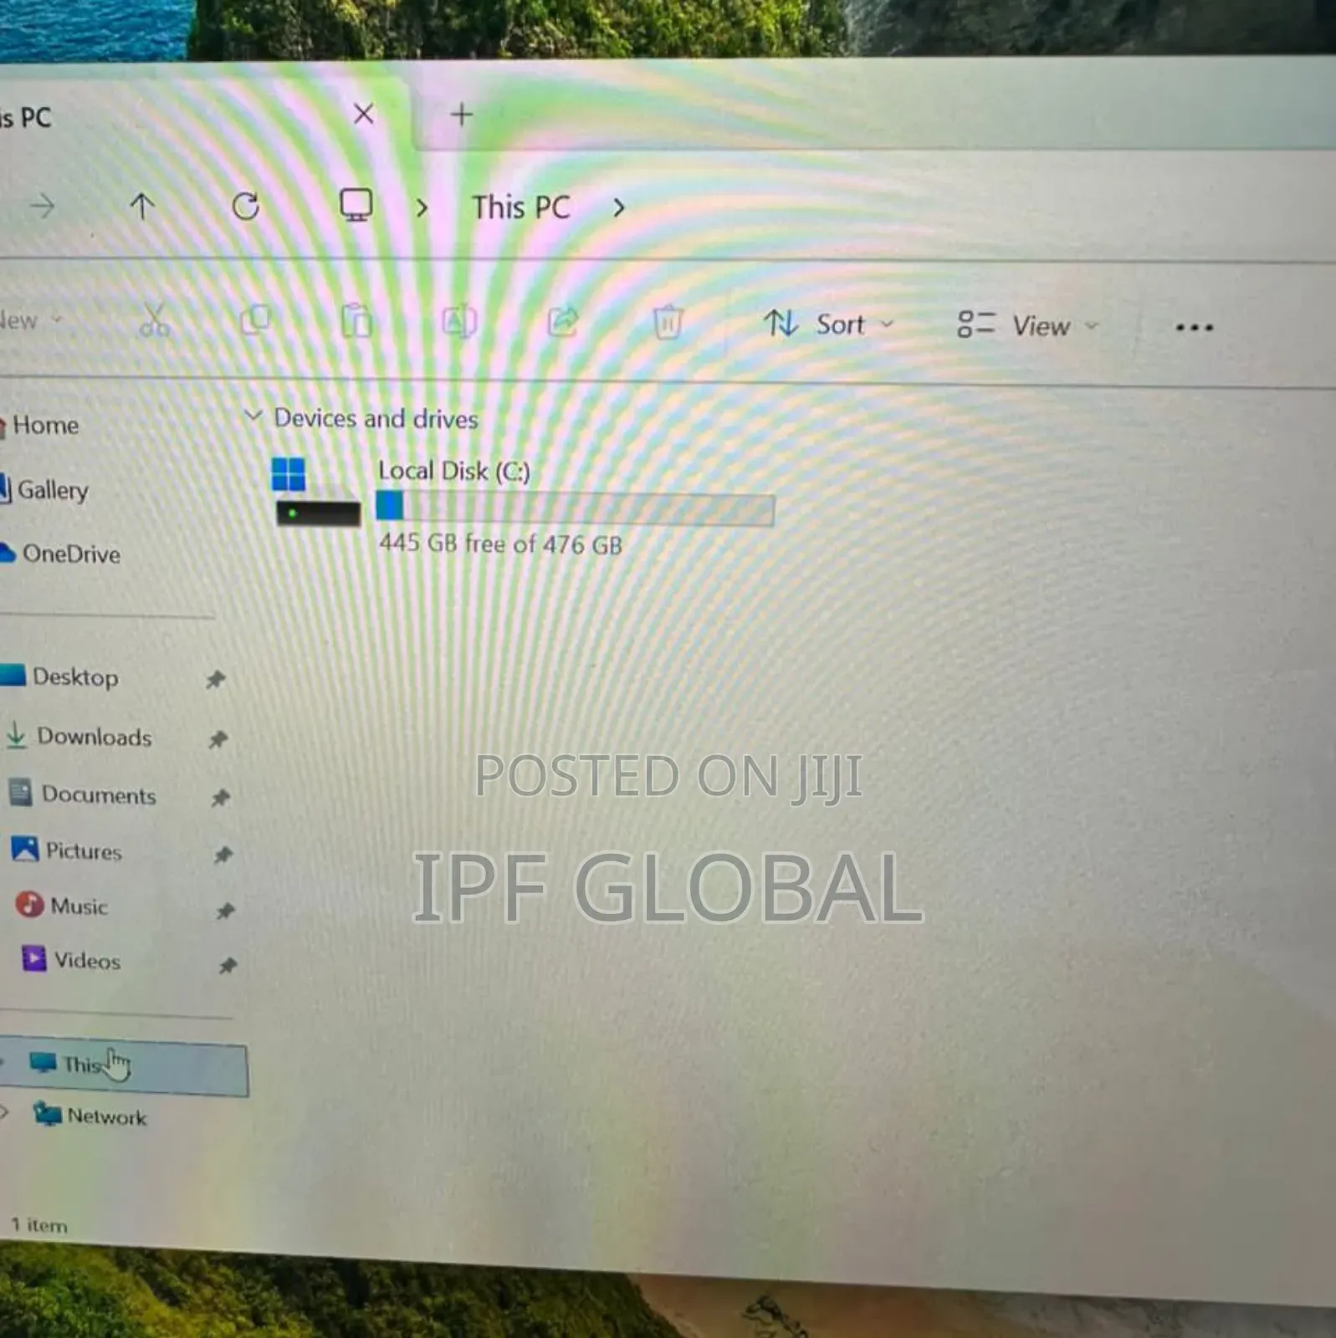Image resolution: width=1336 pixels, height=1338 pixels.
Task: Click the 1 item status bar text
Action: pyautogui.click(x=39, y=1225)
